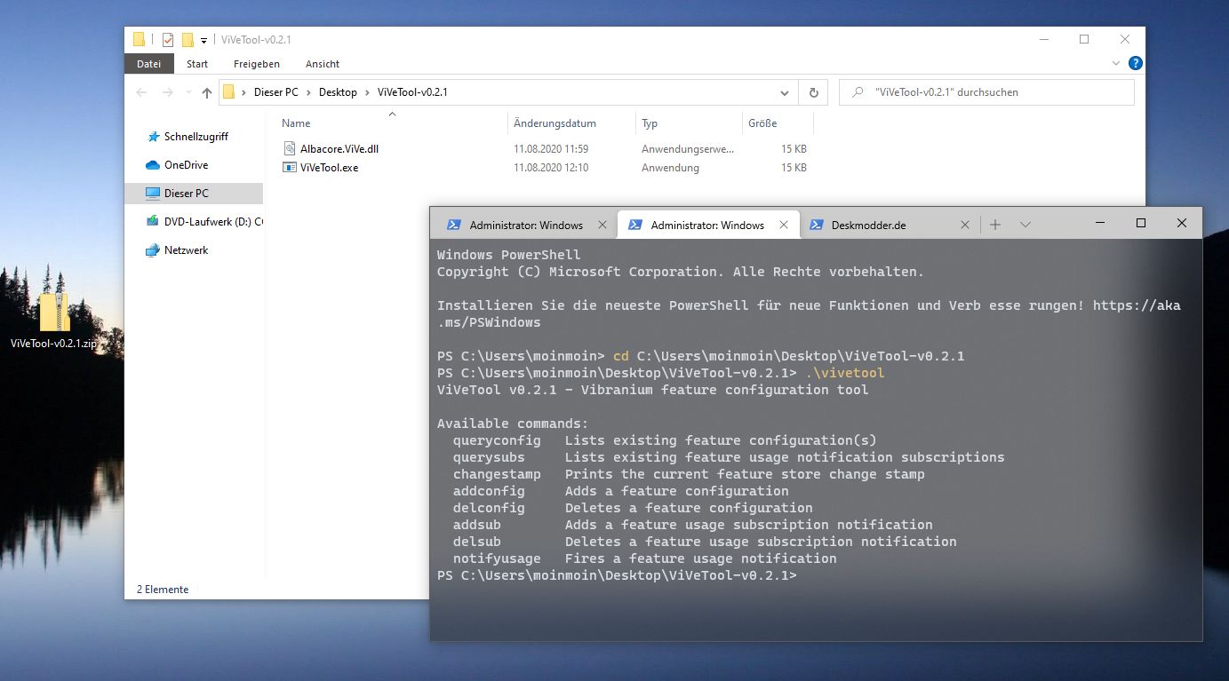Open Explorer help question mark icon
This screenshot has height=681, width=1229.
[x=1135, y=64]
